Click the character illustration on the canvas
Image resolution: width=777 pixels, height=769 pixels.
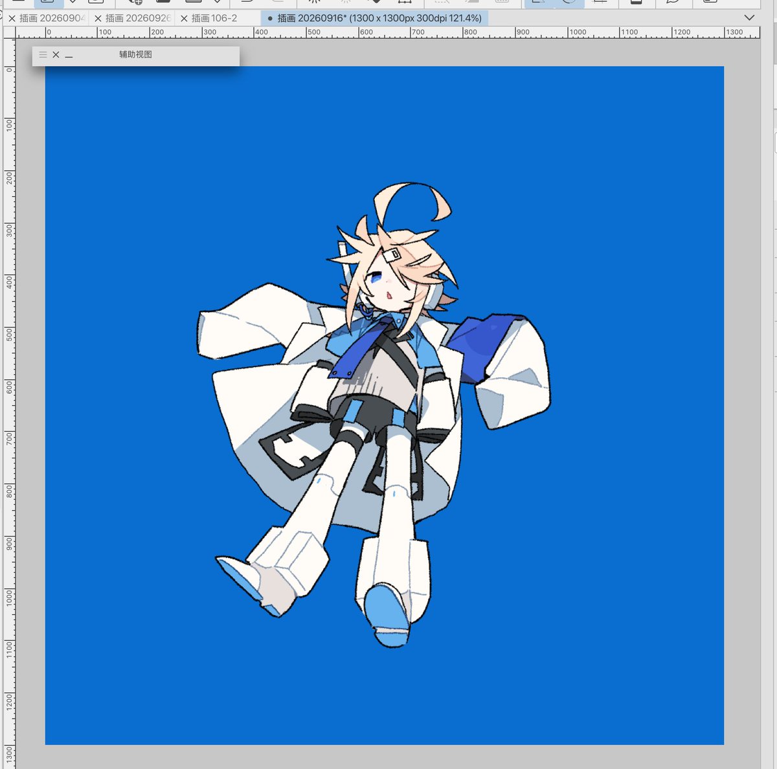coord(374,414)
